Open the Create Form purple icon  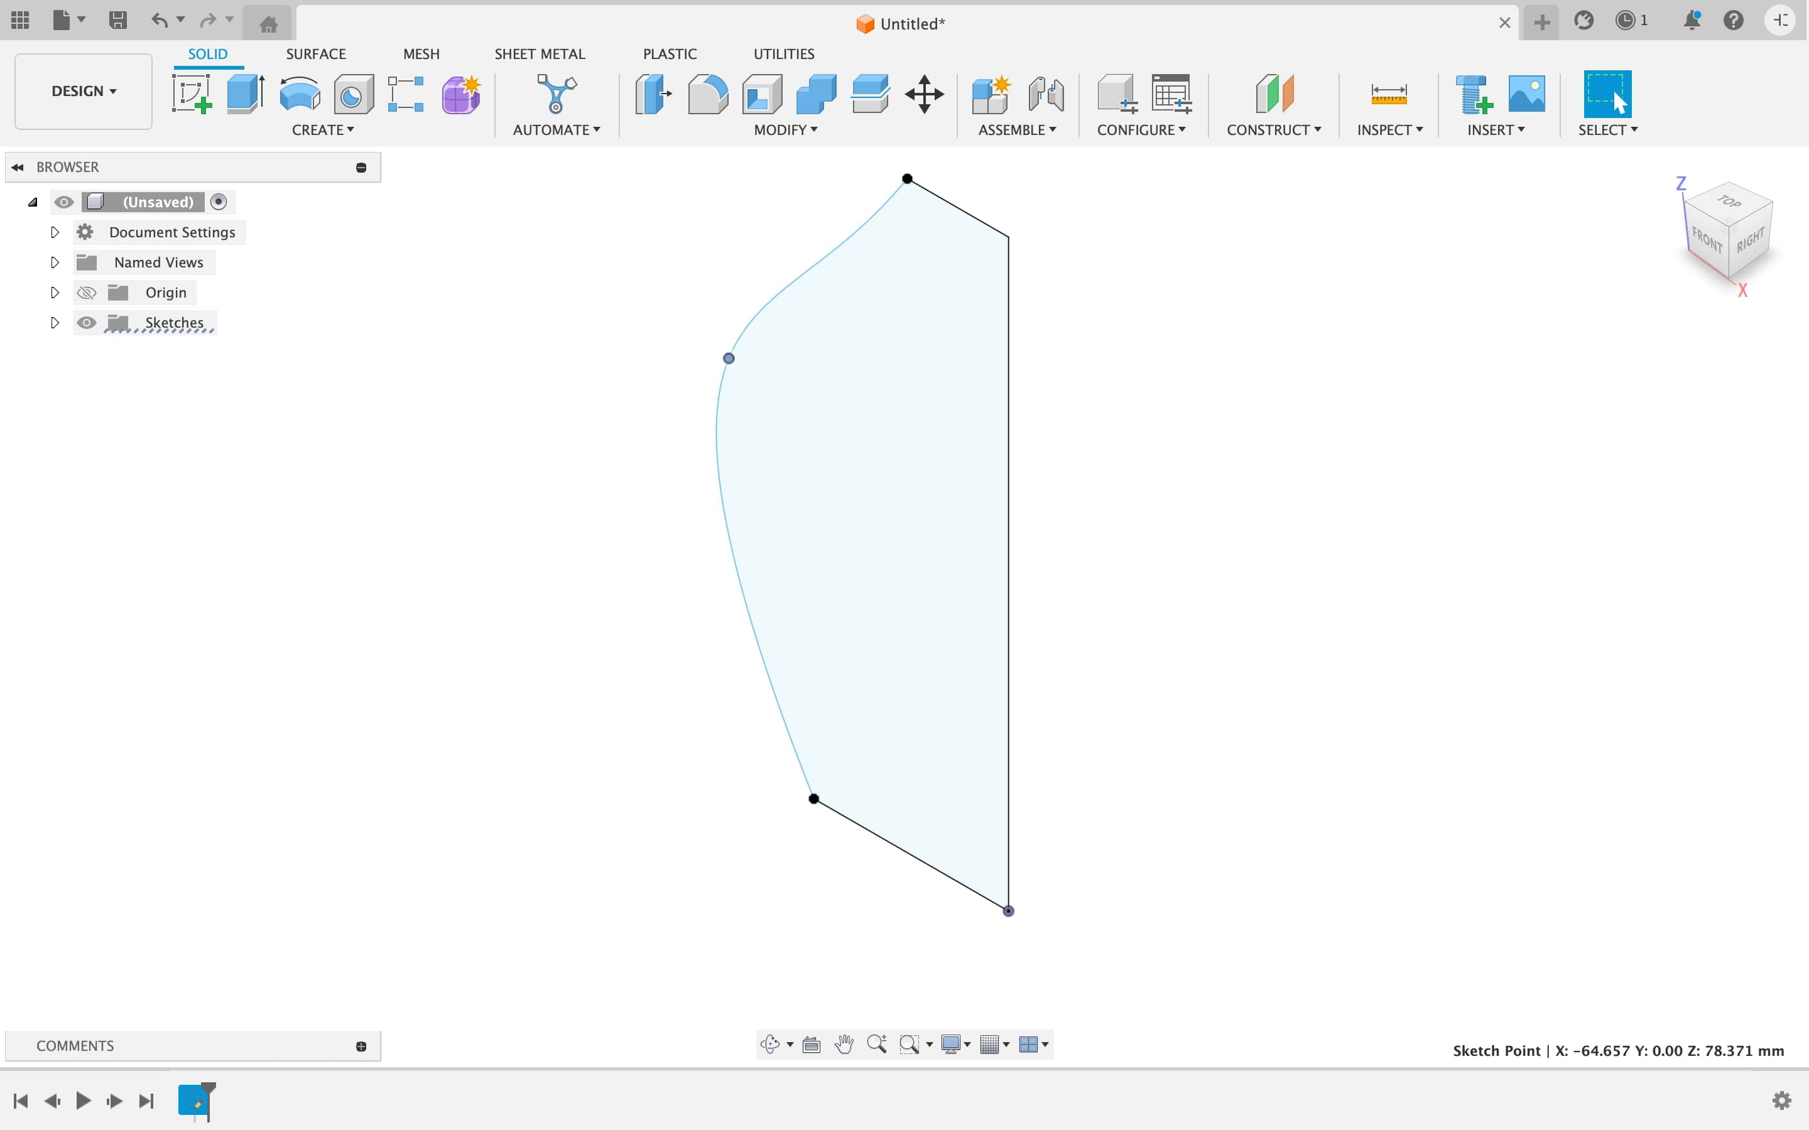pos(460,94)
